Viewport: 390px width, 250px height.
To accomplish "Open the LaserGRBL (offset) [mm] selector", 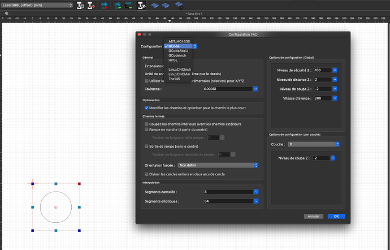I will coord(37,5).
